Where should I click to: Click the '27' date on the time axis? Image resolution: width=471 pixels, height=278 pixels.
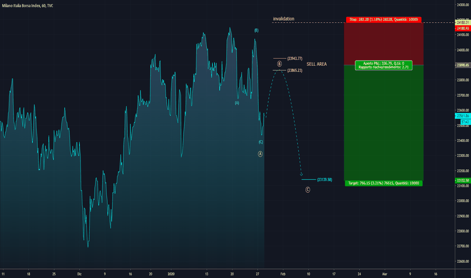click(257, 274)
